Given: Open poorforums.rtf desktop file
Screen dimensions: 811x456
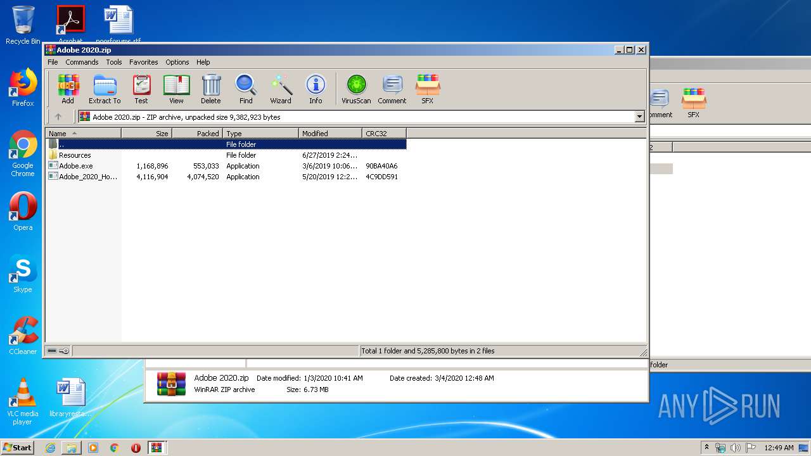Looking at the screenshot, I should click(x=118, y=24).
